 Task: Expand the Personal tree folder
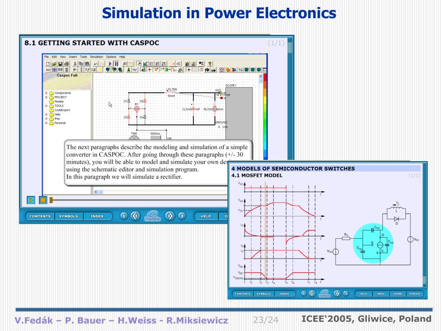46,123
